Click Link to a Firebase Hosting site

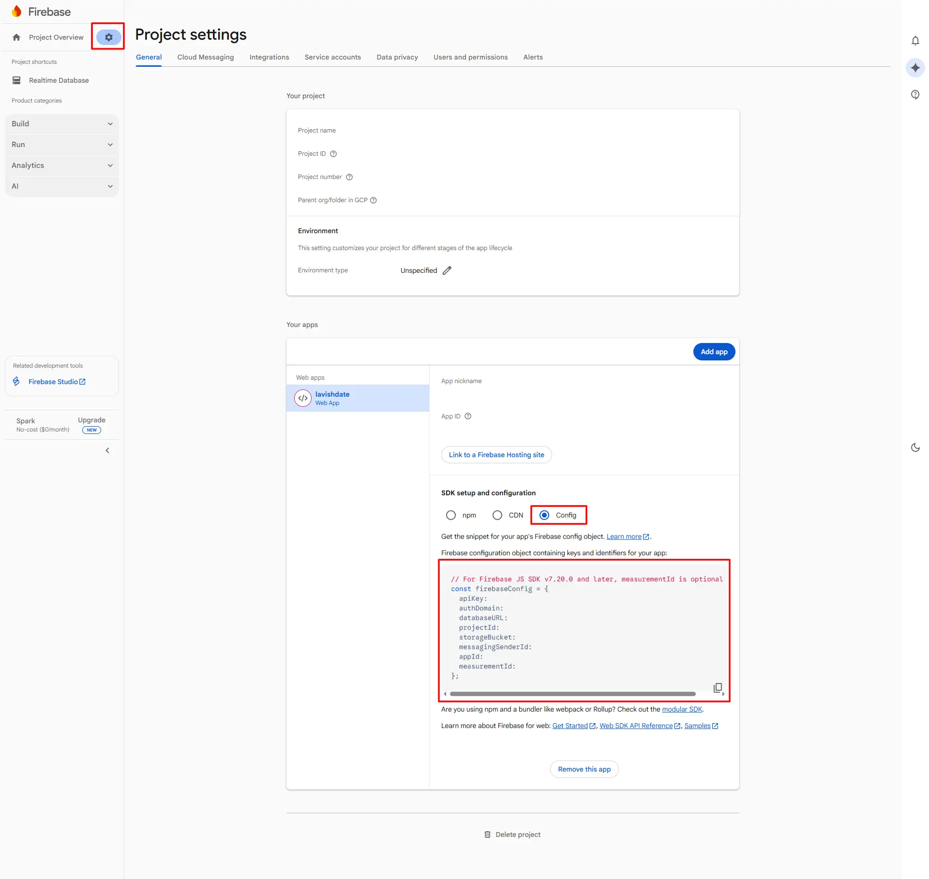(x=496, y=455)
